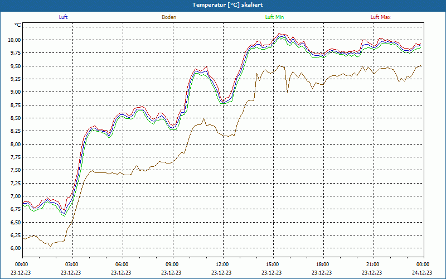446x279 pixels.
Task: Click the 7,25 y-axis value
Action: point(15,183)
